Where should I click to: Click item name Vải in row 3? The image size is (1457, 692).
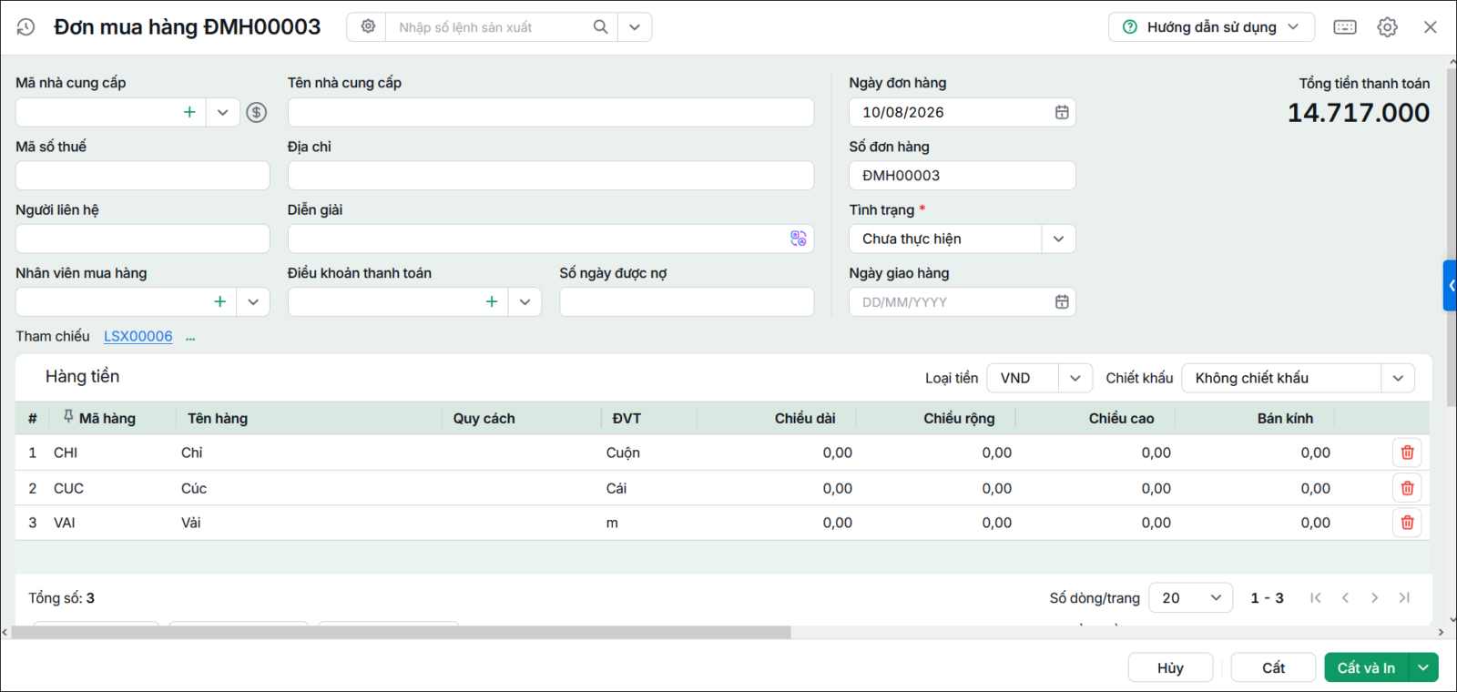click(x=190, y=523)
